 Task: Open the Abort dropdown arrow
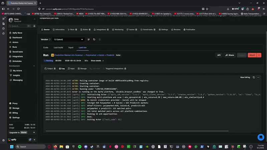tap(259, 55)
